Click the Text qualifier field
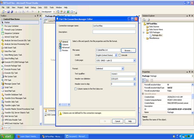The image size is (194, 140). point(123,74)
